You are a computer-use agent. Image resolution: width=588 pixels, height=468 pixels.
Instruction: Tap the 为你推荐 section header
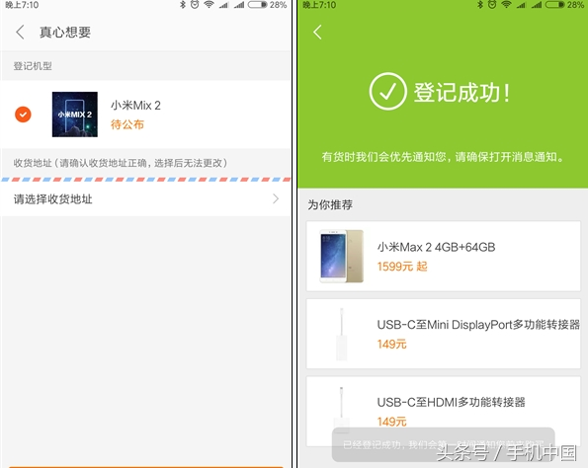pyautogui.click(x=330, y=204)
